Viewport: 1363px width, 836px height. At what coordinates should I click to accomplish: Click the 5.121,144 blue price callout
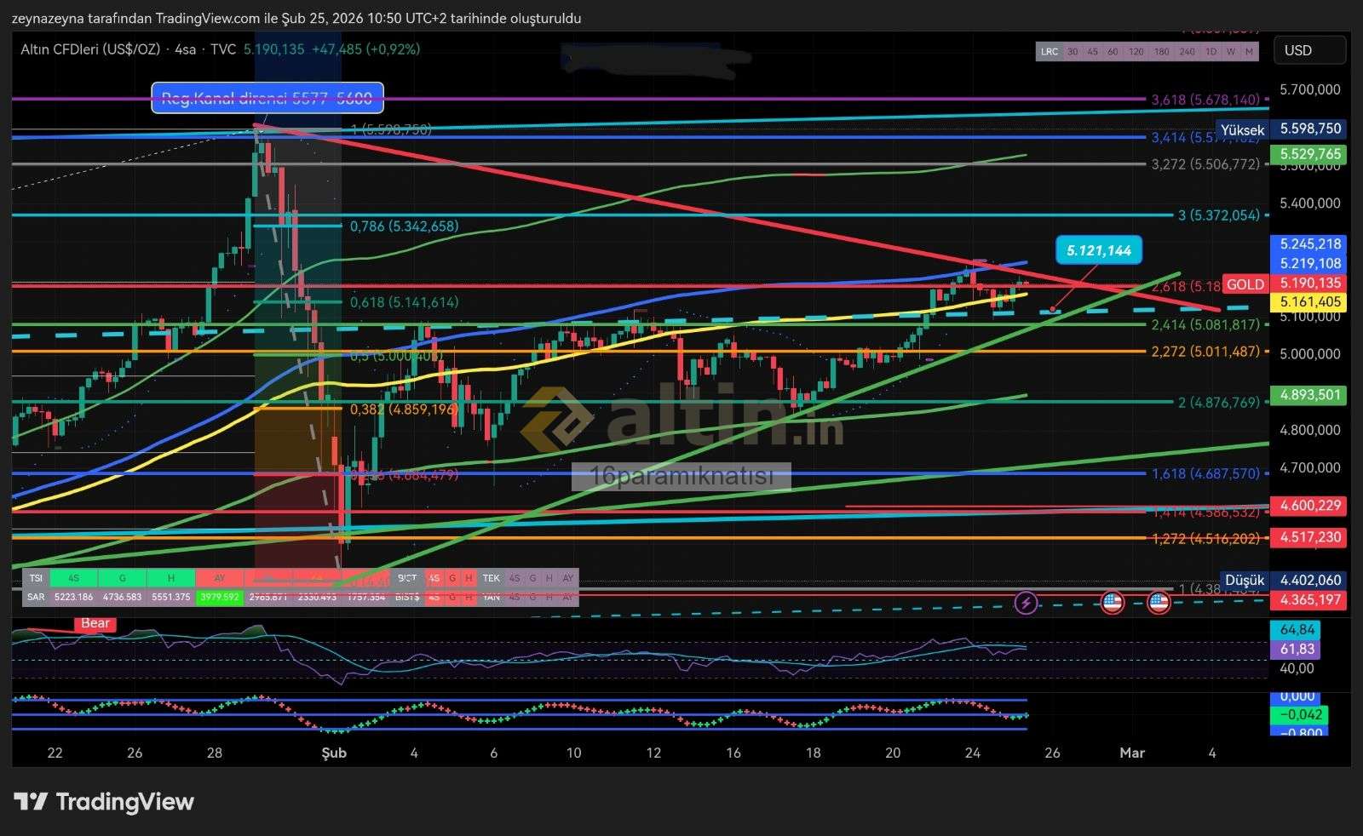(x=1099, y=250)
